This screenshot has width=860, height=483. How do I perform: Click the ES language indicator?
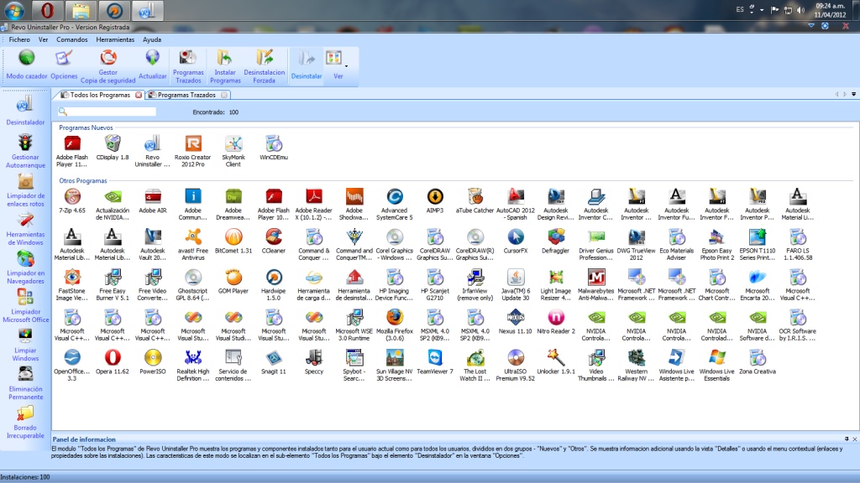click(x=740, y=9)
